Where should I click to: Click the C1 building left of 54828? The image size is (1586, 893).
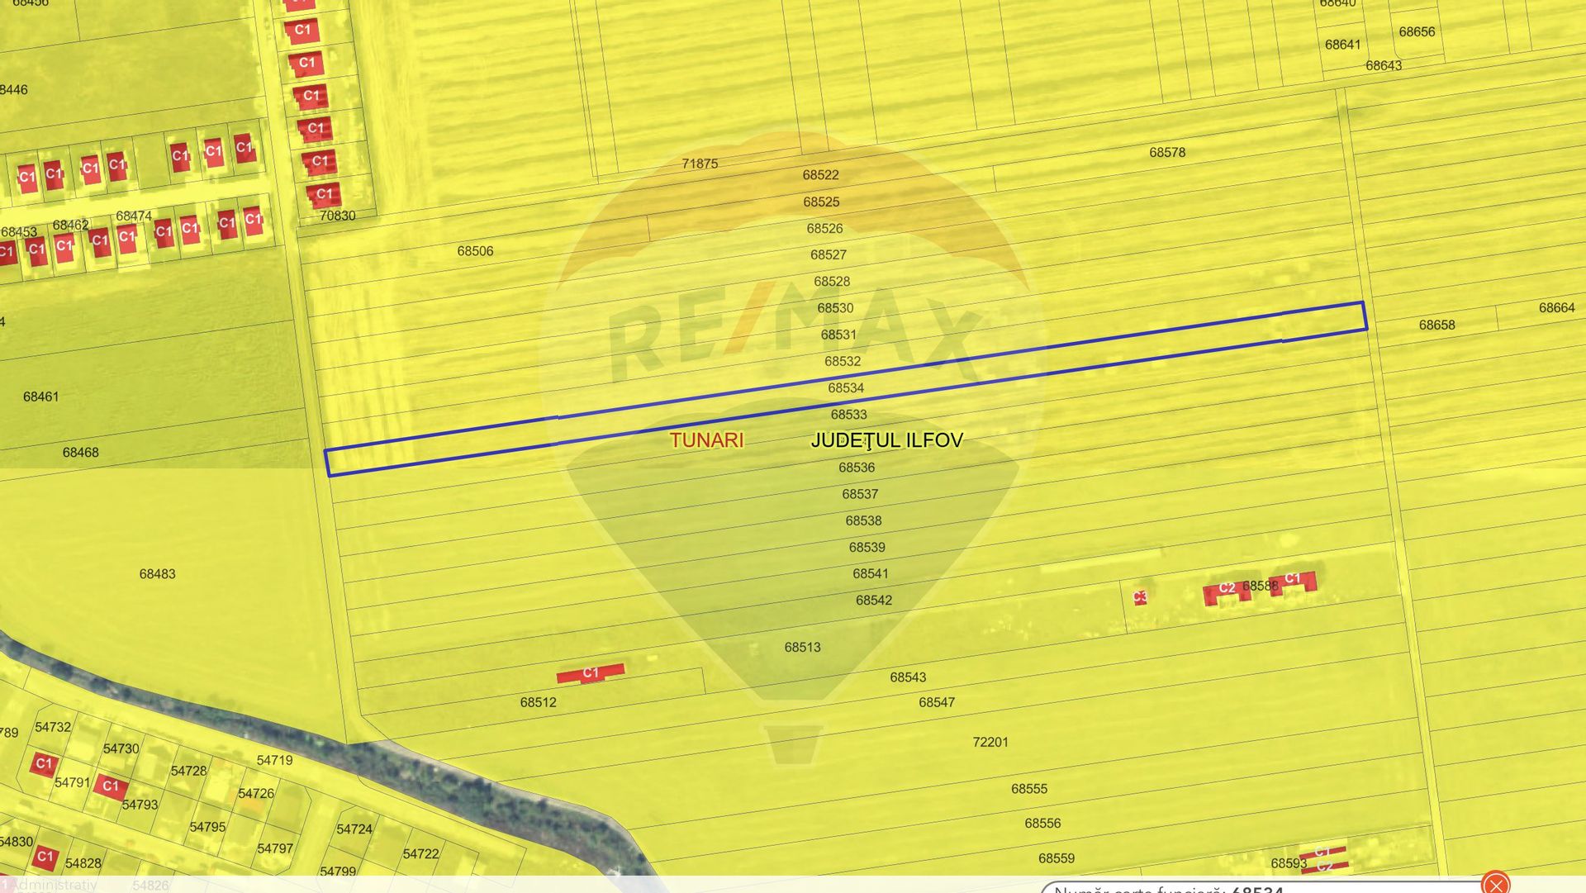coord(45,857)
